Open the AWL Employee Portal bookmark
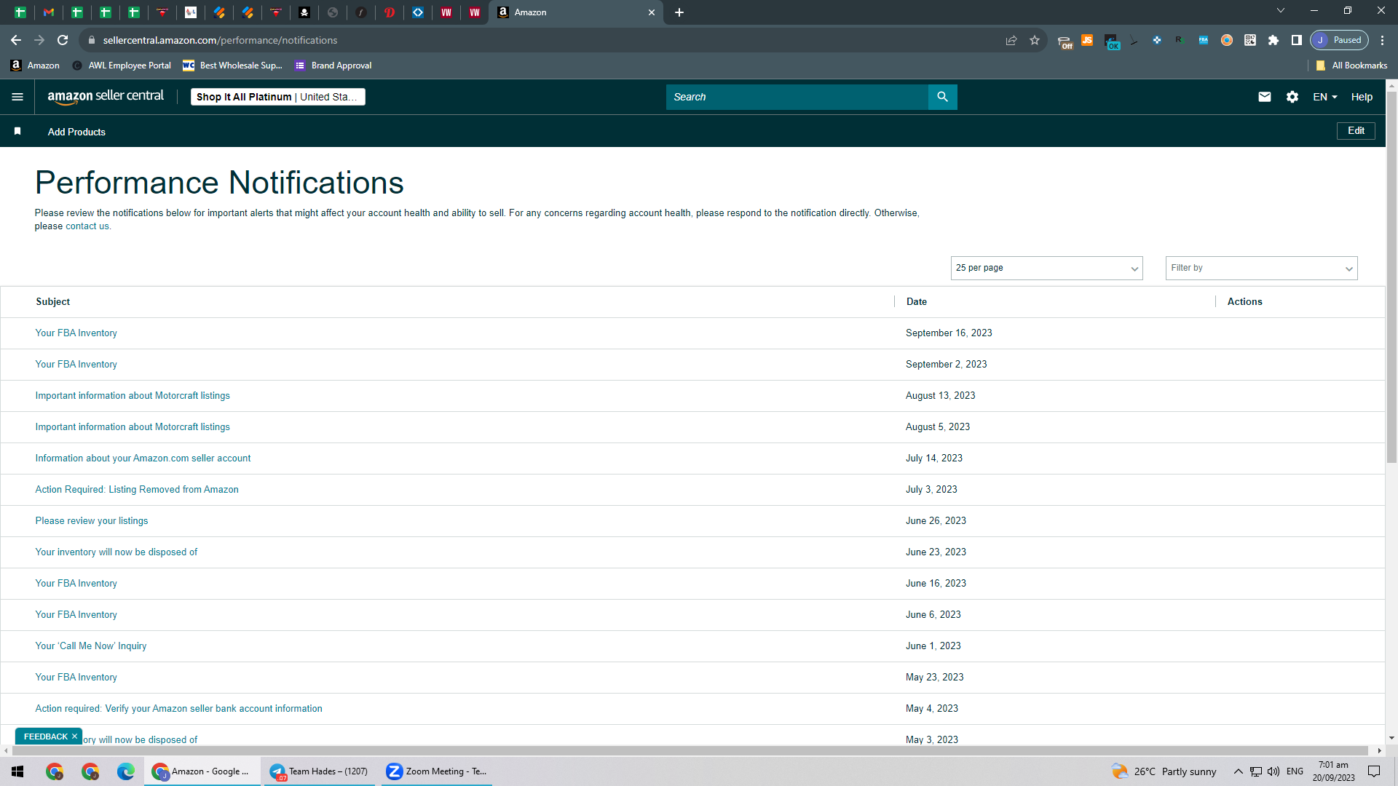 122,65
